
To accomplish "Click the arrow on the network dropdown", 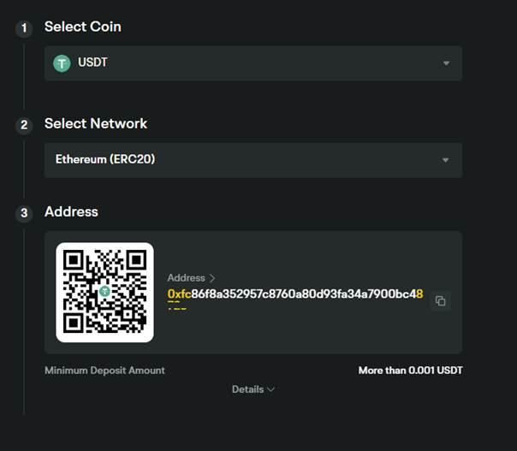I will [445, 160].
